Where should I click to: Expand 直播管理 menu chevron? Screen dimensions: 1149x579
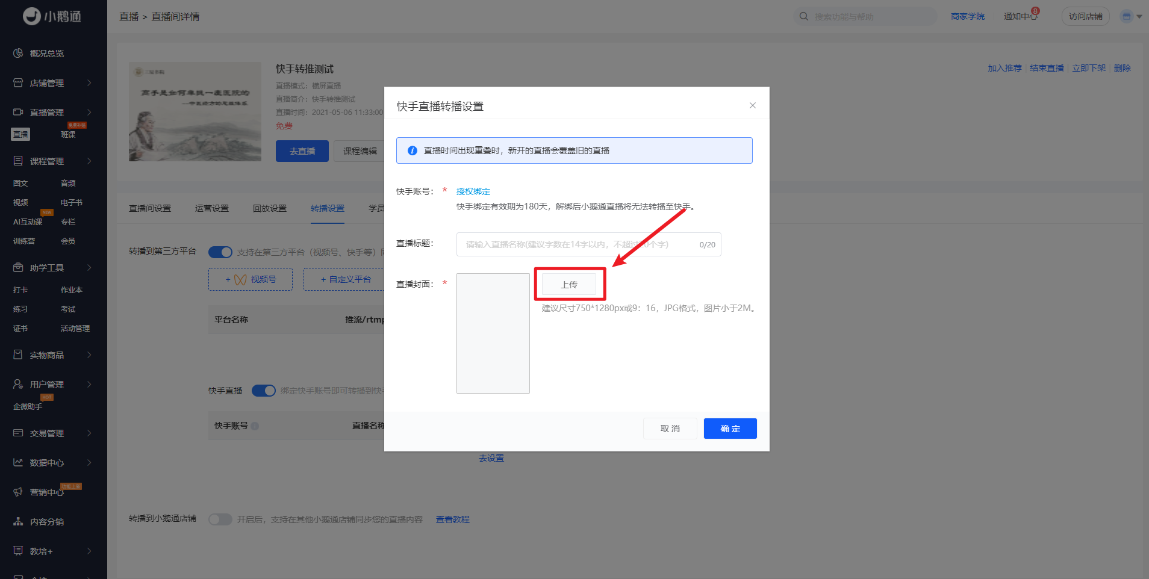coord(89,112)
